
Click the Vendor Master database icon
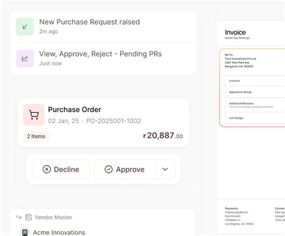[x=28, y=217]
